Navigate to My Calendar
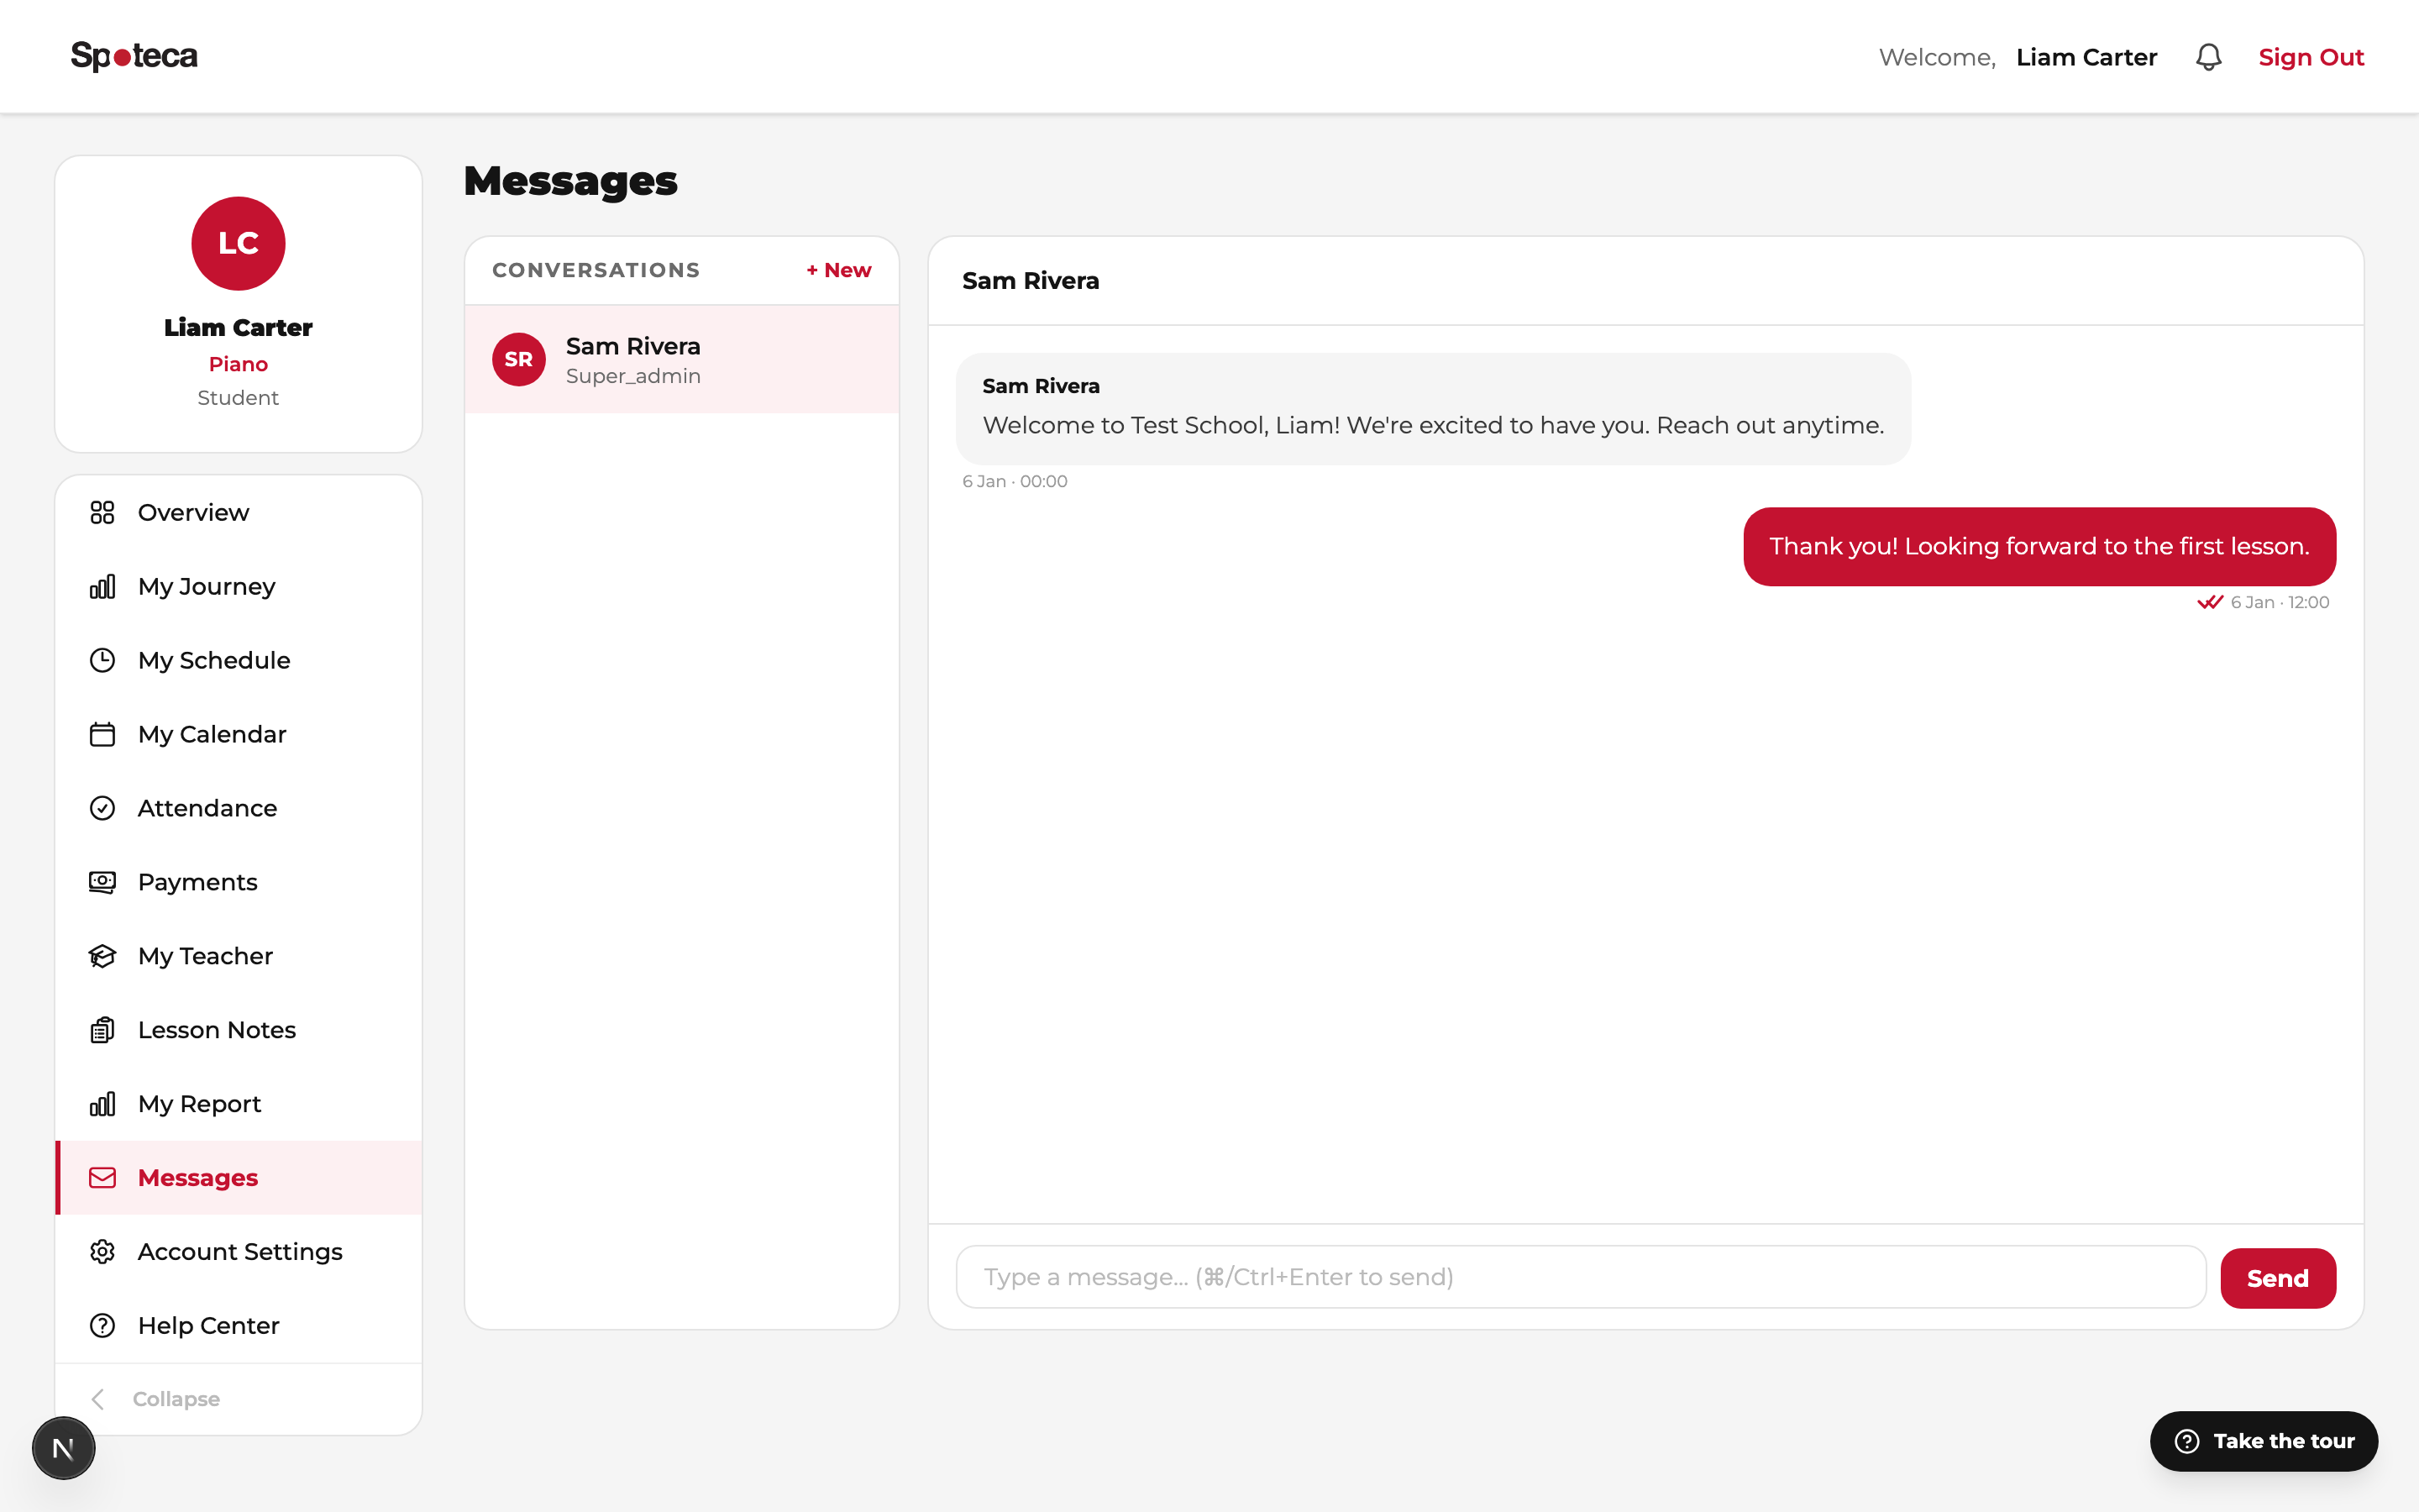The width and height of the screenshot is (2419, 1512). point(239,734)
